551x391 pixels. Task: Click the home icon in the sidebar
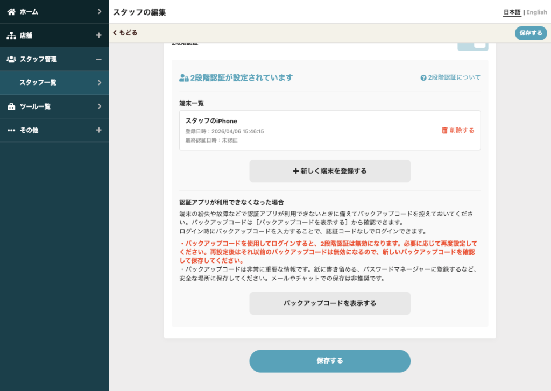point(11,12)
